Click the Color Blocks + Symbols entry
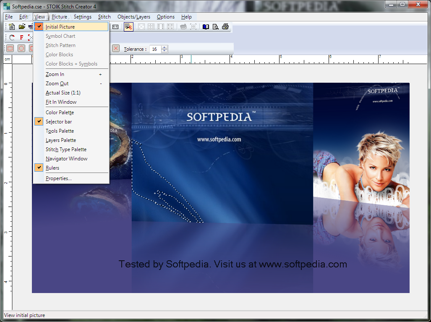The image size is (431, 322). tap(71, 64)
